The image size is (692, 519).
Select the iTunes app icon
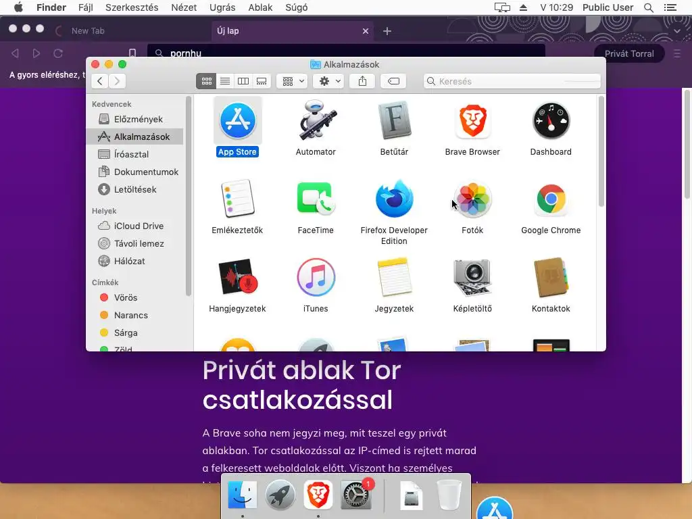tap(316, 277)
